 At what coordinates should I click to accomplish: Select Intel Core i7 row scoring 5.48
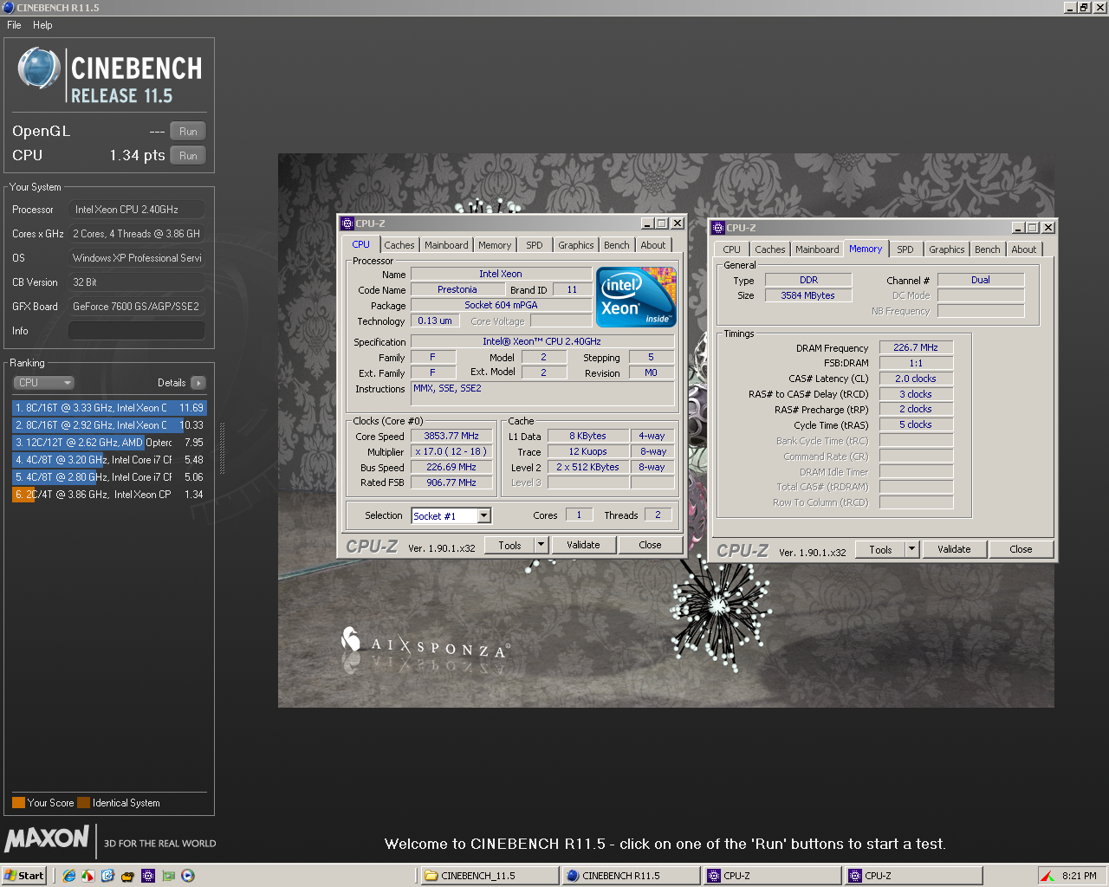(x=109, y=460)
